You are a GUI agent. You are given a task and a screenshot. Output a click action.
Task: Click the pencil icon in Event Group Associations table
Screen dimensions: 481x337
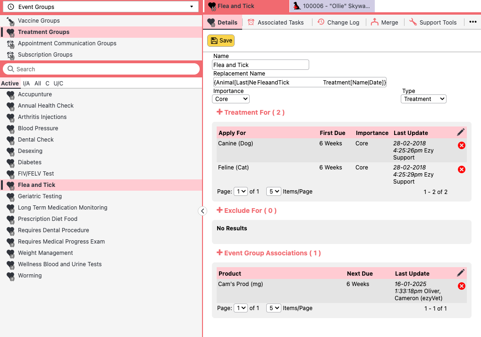(461, 273)
